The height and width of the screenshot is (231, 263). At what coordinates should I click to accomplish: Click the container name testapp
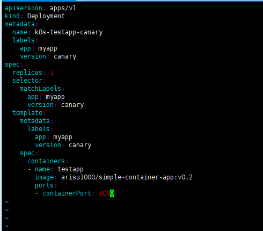pos(70,169)
